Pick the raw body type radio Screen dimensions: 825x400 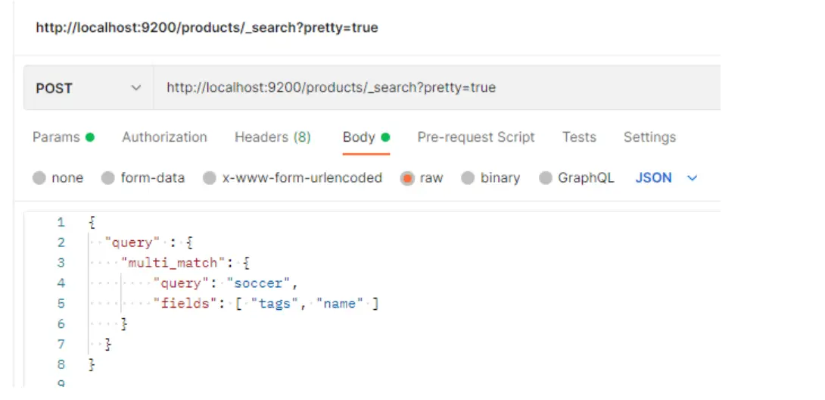pyautogui.click(x=408, y=178)
